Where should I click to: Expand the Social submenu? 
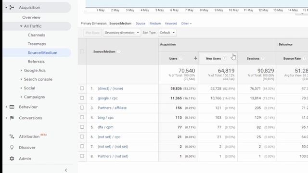tap(21, 88)
